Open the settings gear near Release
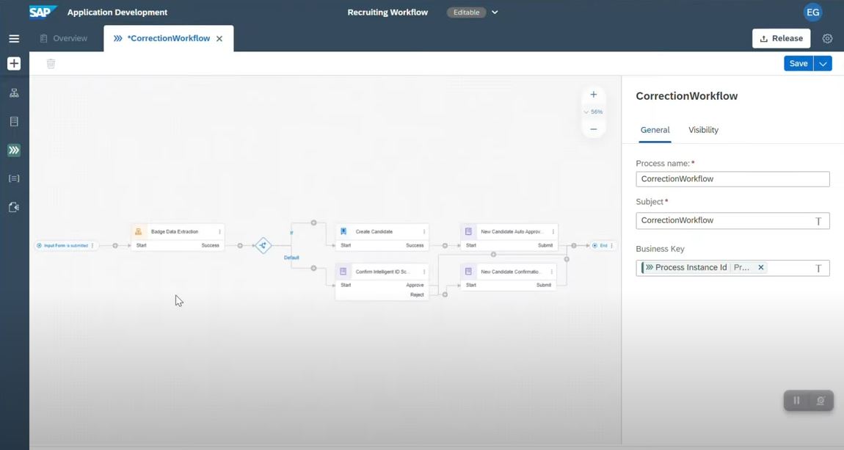This screenshot has width=844, height=450. tap(827, 37)
